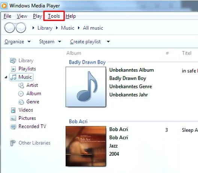Select the Recorded TV icon
Screen dimensions: 198x173
[x=13, y=127]
